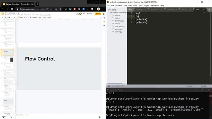Viewport: 212px width, 119px height.
Task: Click the shield extension icon in Chrome
Action: tap(92, 9)
